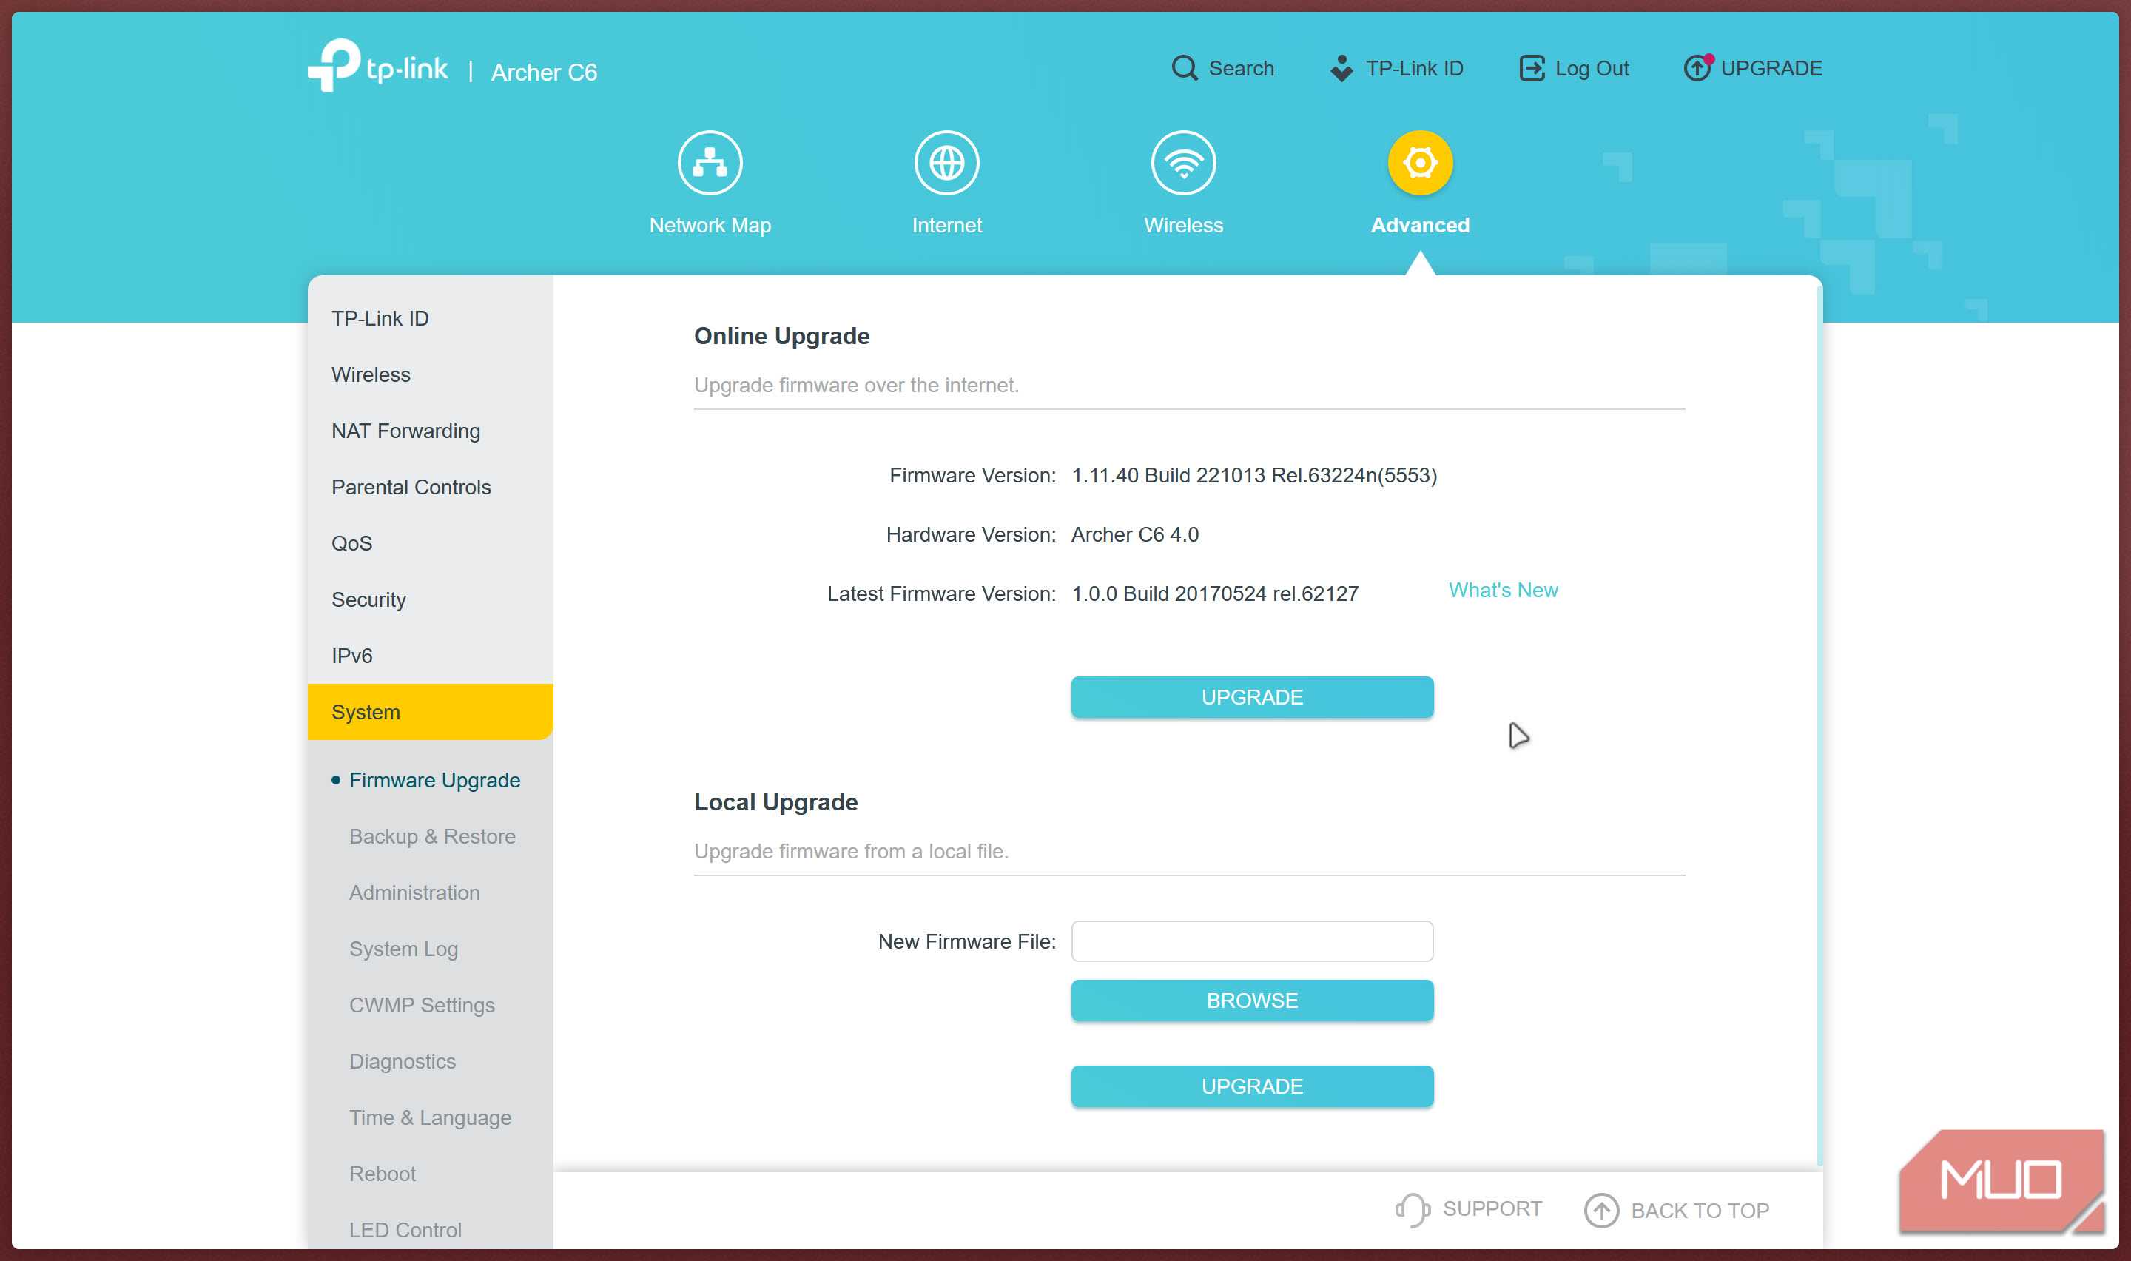Viewport: 2131px width, 1261px height.
Task: Open Parental Controls from sidebar
Action: (411, 487)
